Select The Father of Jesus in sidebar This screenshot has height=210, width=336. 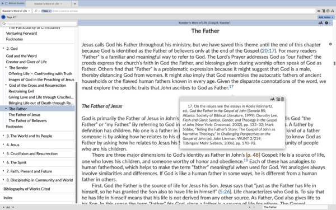25,115
